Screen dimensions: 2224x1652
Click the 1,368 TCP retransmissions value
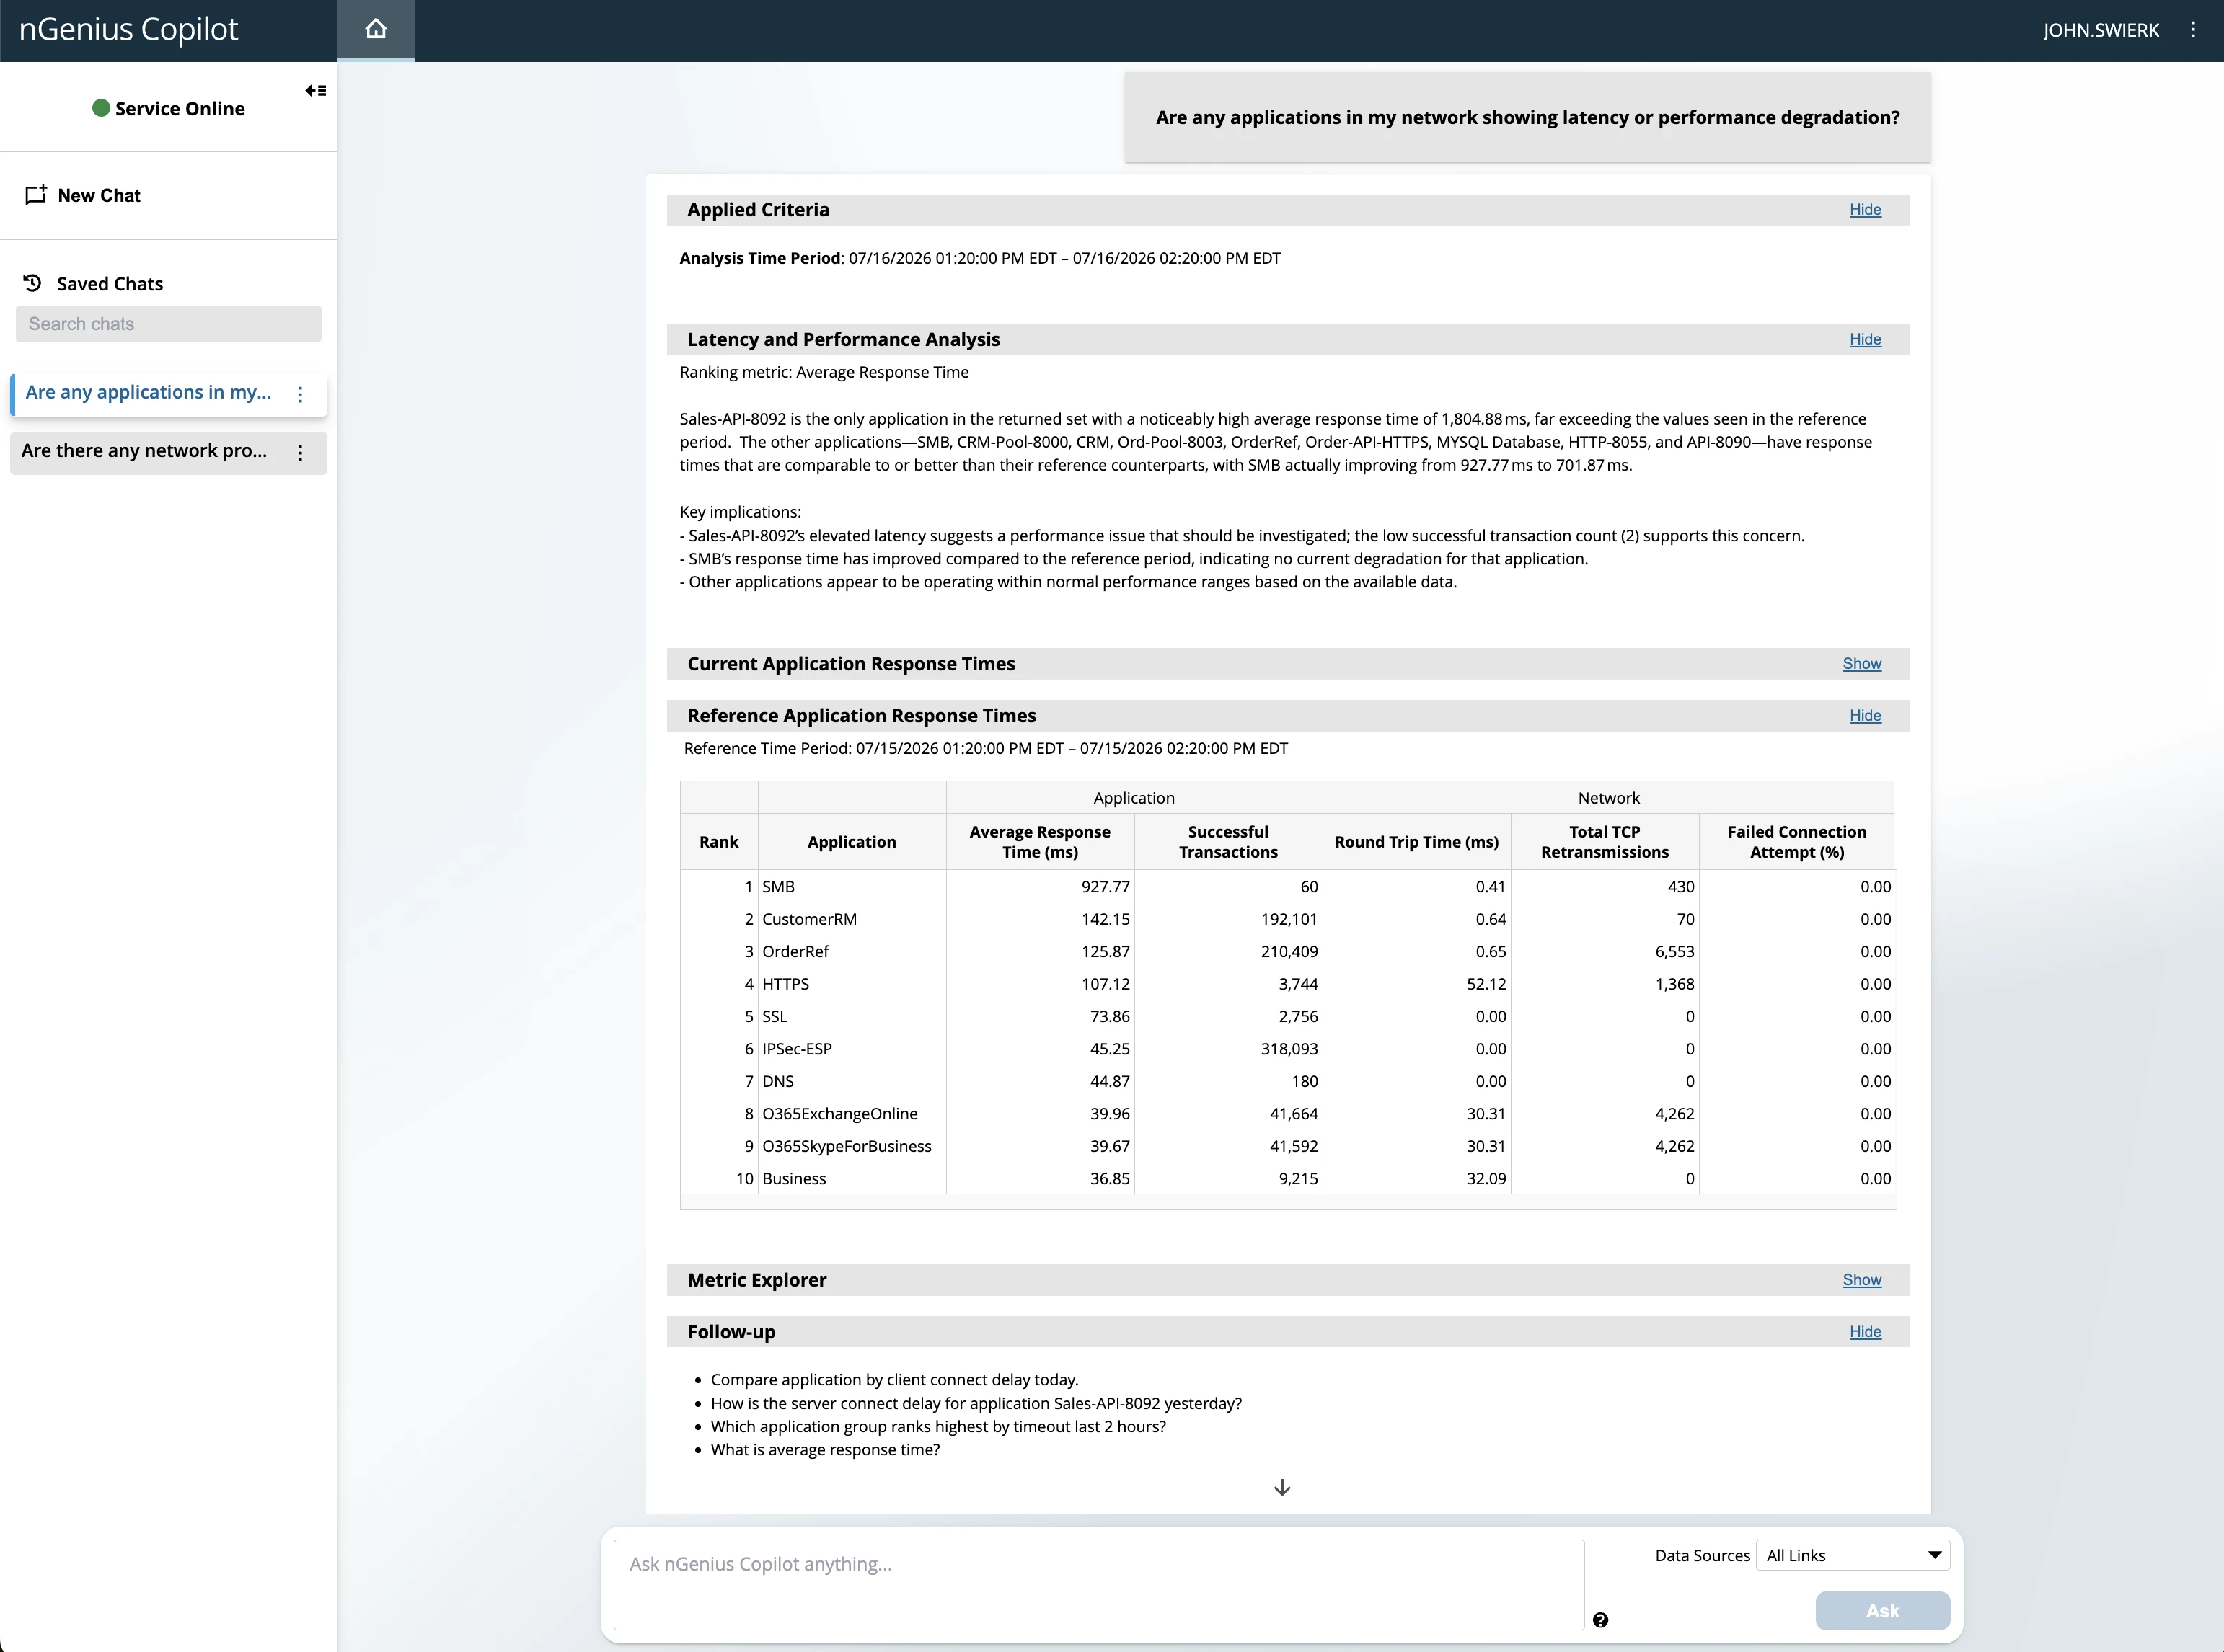click(x=1674, y=984)
